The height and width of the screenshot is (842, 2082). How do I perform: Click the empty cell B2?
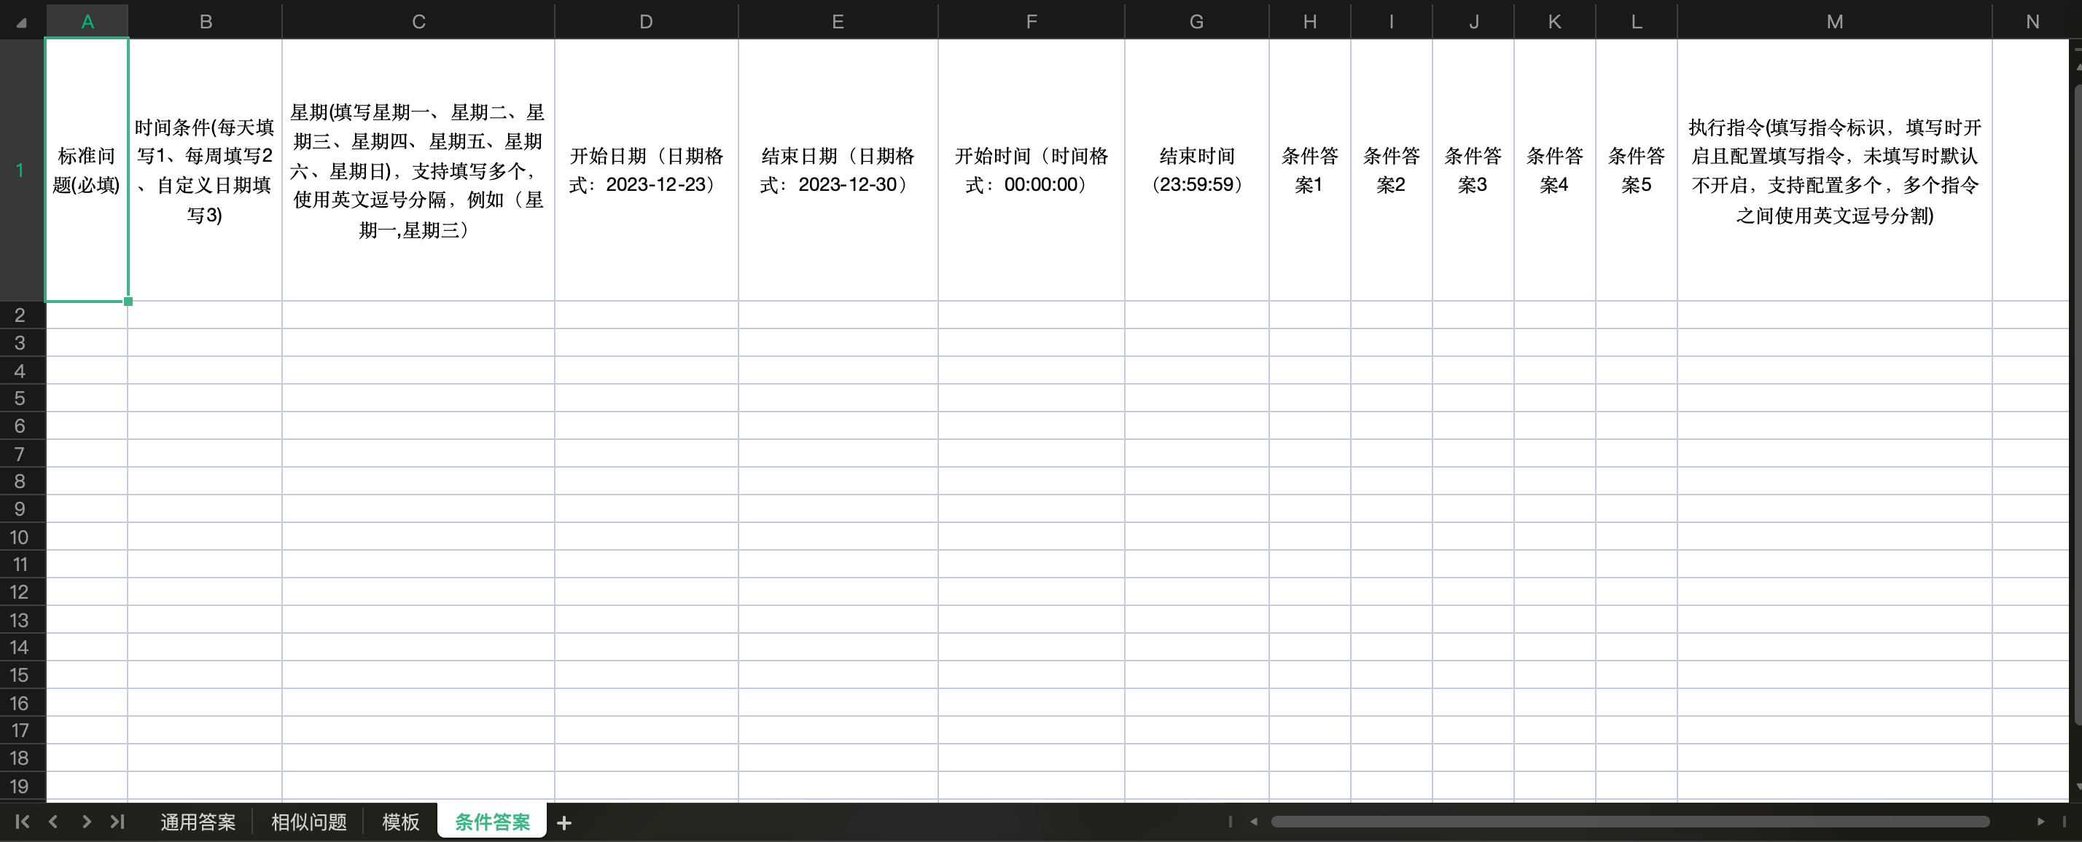click(x=206, y=315)
